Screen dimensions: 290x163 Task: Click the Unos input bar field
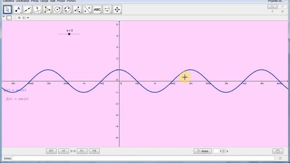click(144, 158)
